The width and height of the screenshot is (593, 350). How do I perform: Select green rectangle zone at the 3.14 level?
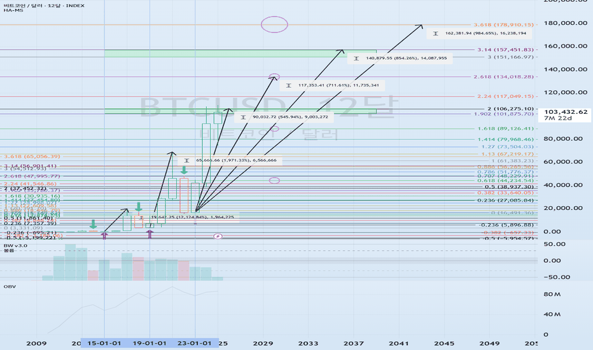click(x=240, y=53)
